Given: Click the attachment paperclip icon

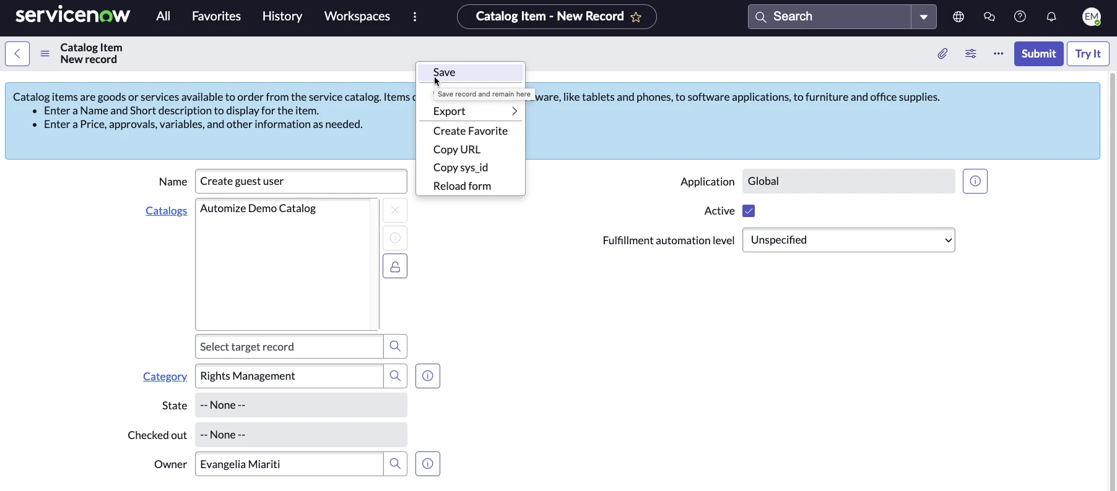Looking at the screenshot, I should 942,54.
